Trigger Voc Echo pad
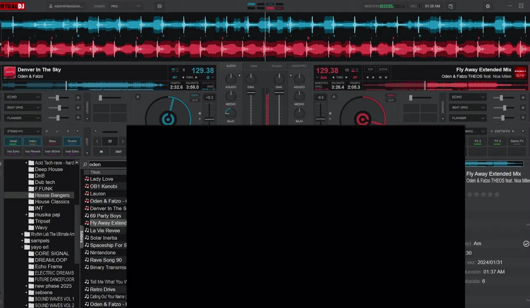 pos(13,151)
